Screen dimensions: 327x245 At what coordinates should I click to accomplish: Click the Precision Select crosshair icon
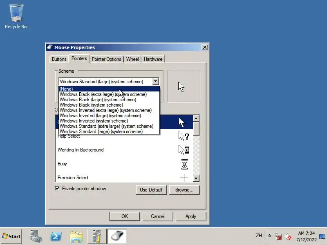(184, 178)
